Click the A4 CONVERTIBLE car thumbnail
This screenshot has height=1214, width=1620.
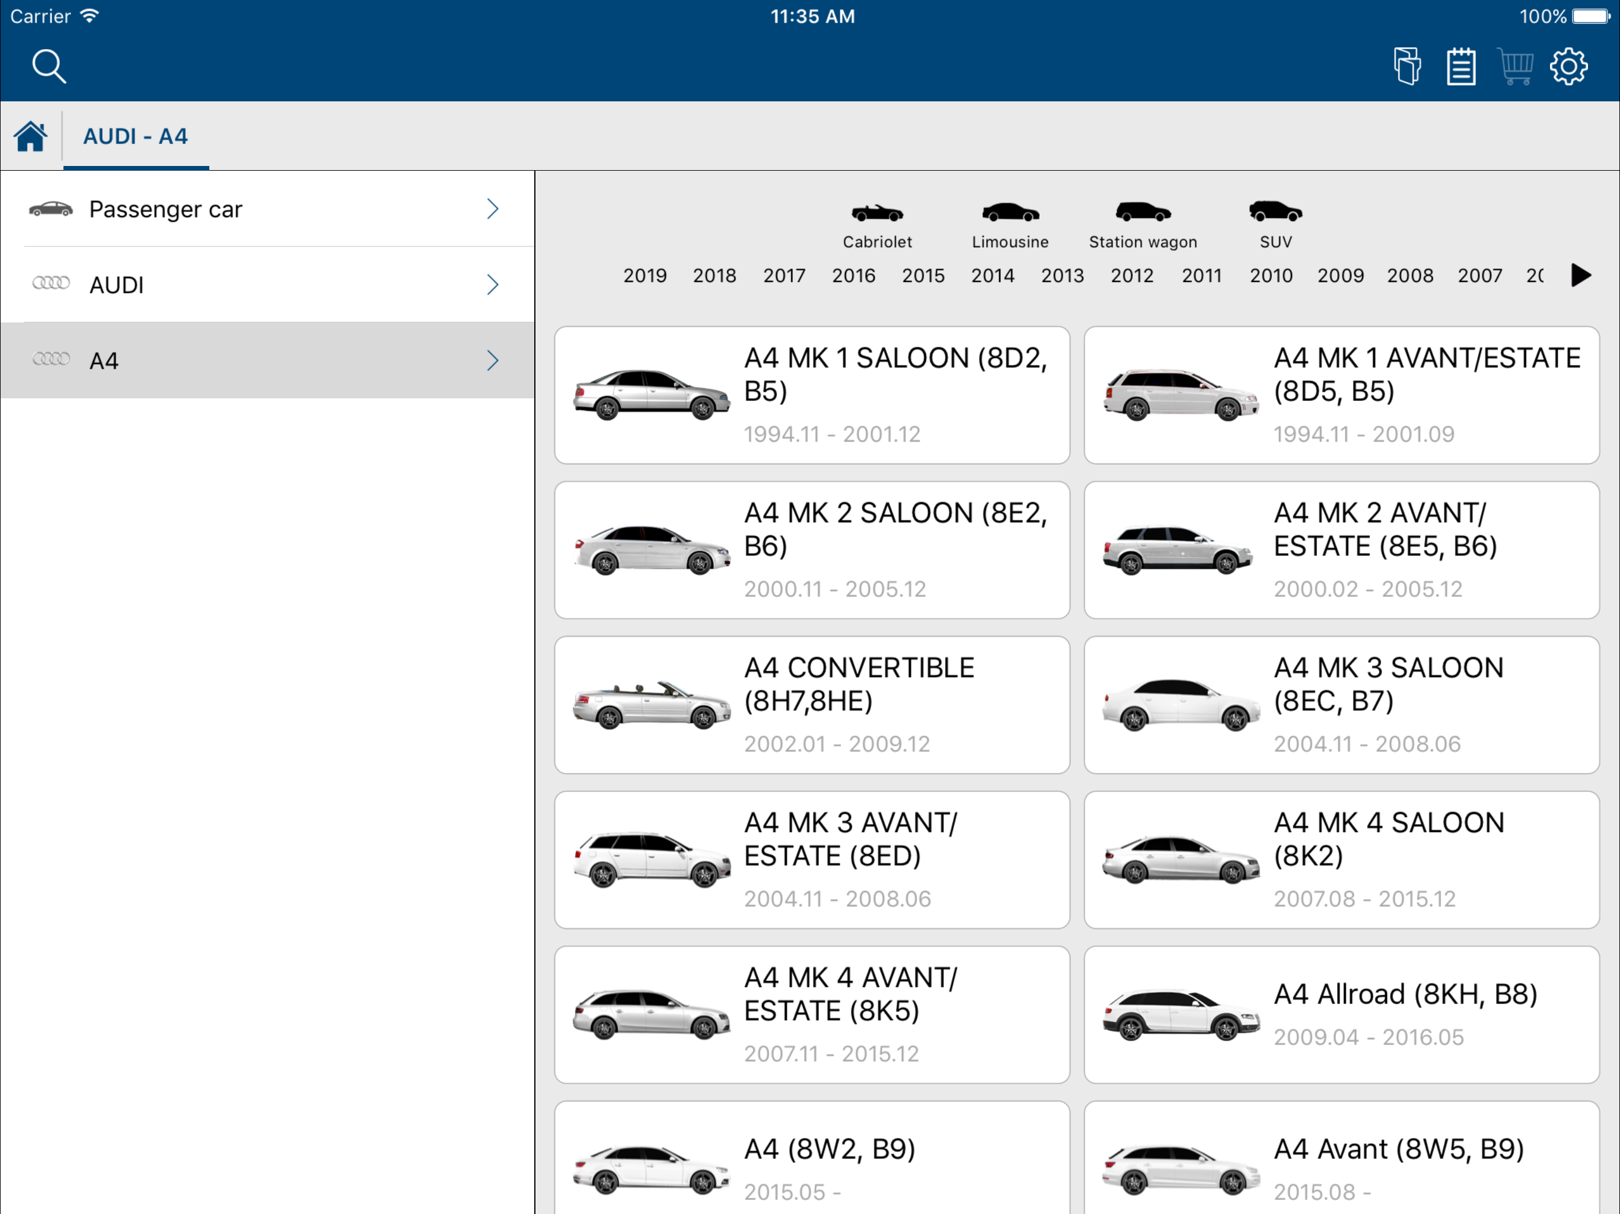(651, 705)
